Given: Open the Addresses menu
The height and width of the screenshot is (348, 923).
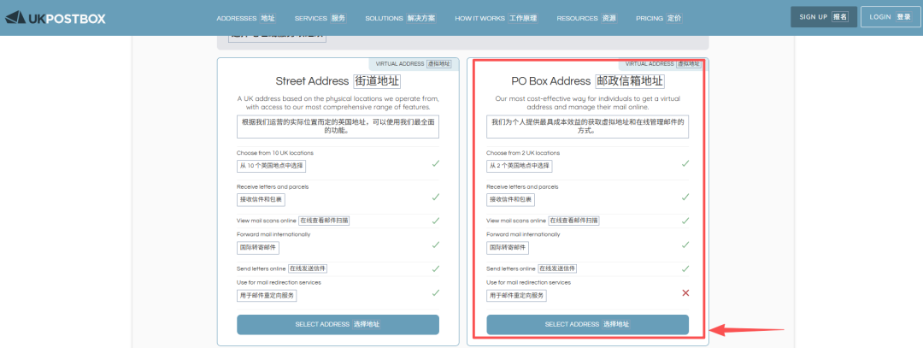Looking at the screenshot, I should coord(245,18).
